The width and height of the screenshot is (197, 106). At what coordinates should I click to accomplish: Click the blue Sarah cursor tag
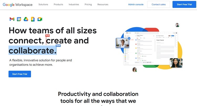tap(58, 46)
